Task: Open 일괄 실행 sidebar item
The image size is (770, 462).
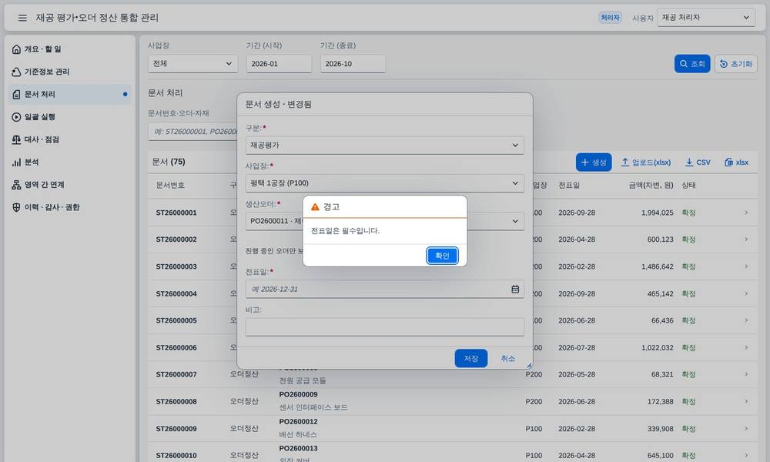Action: (70, 117)
